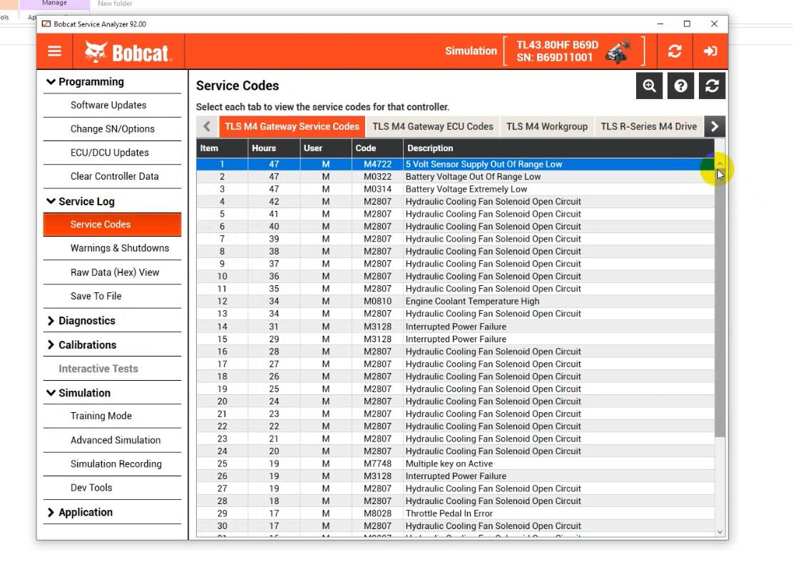Click code M4722 cell

(x=377, y=165)
